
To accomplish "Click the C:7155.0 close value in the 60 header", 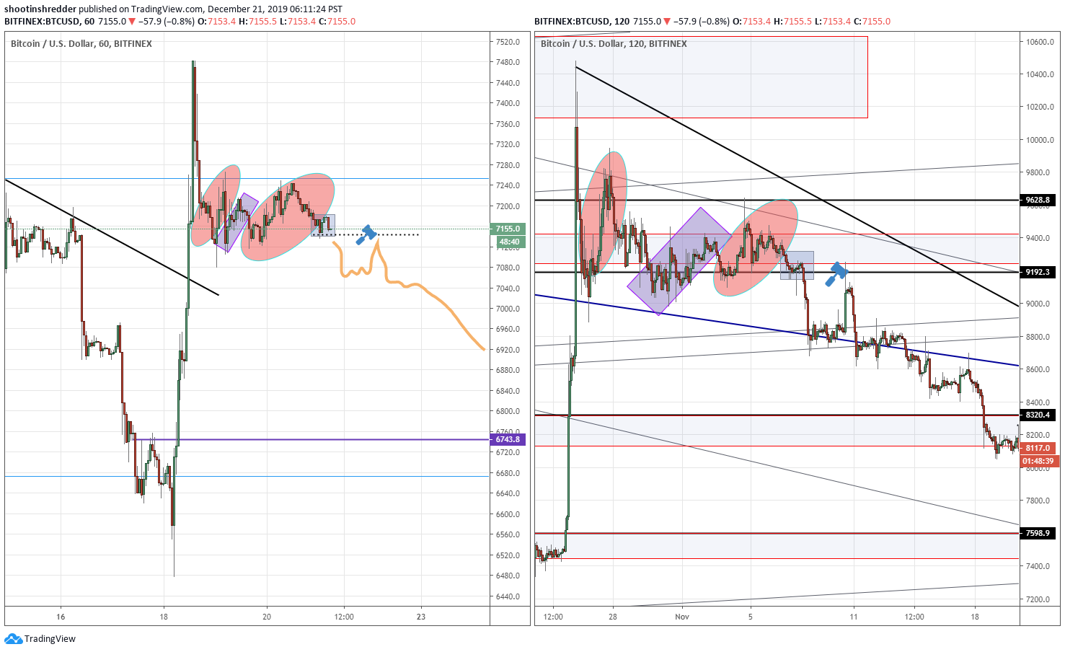I will 337,21.
